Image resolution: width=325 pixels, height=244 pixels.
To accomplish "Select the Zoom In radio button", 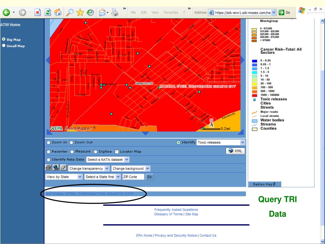I will point(48,143).
